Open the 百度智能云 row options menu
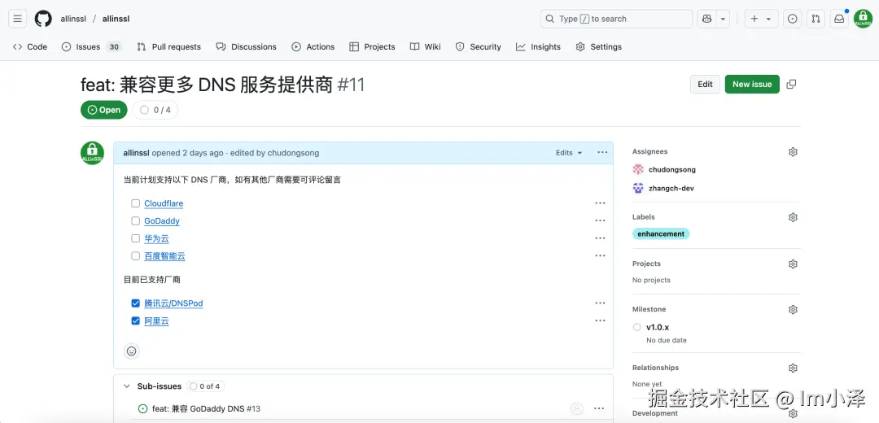Screen dimensions: 879x423 pyautogui.click(x=600, y=255)
